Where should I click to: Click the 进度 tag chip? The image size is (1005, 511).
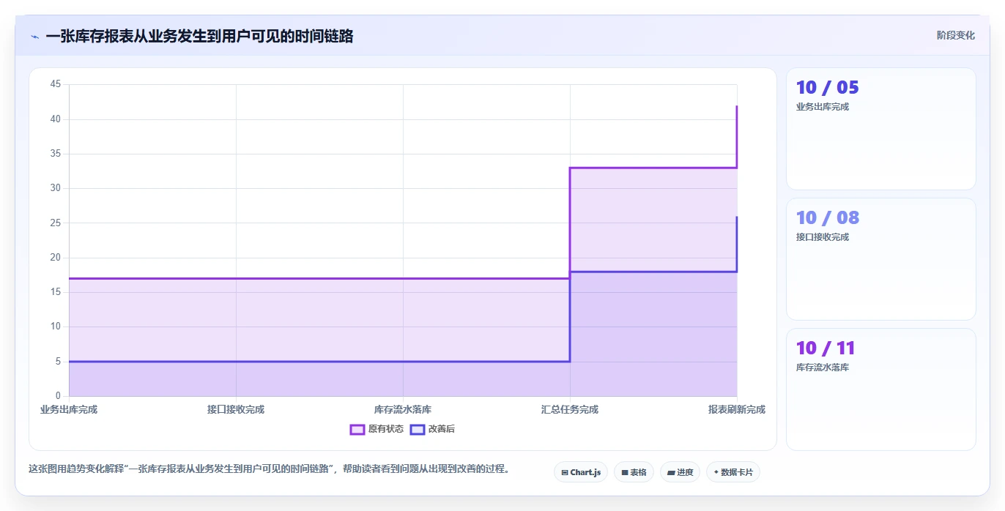point(680,472)
